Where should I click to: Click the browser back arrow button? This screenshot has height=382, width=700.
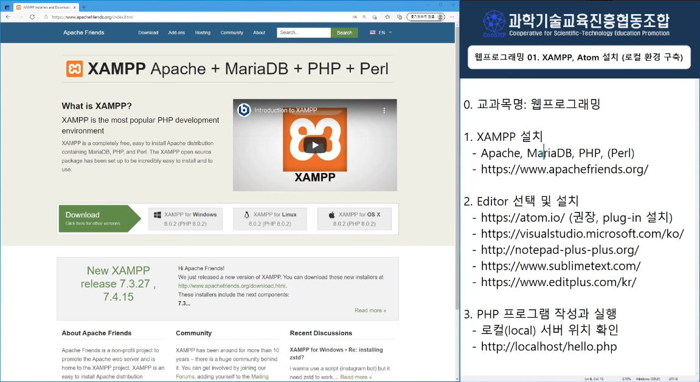click(8, 17)
